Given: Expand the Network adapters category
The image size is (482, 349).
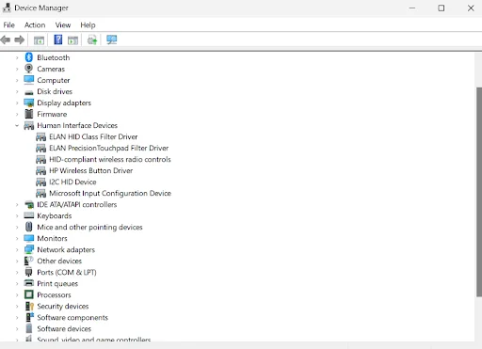Looking at the screenshot, I should click(x=17, y=249).
